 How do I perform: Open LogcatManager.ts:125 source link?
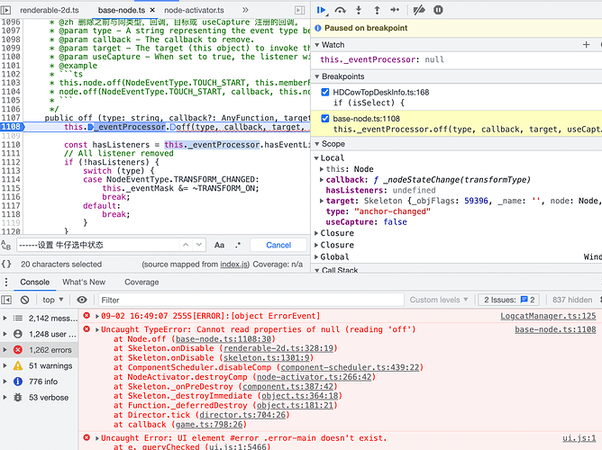pos(548,316)
